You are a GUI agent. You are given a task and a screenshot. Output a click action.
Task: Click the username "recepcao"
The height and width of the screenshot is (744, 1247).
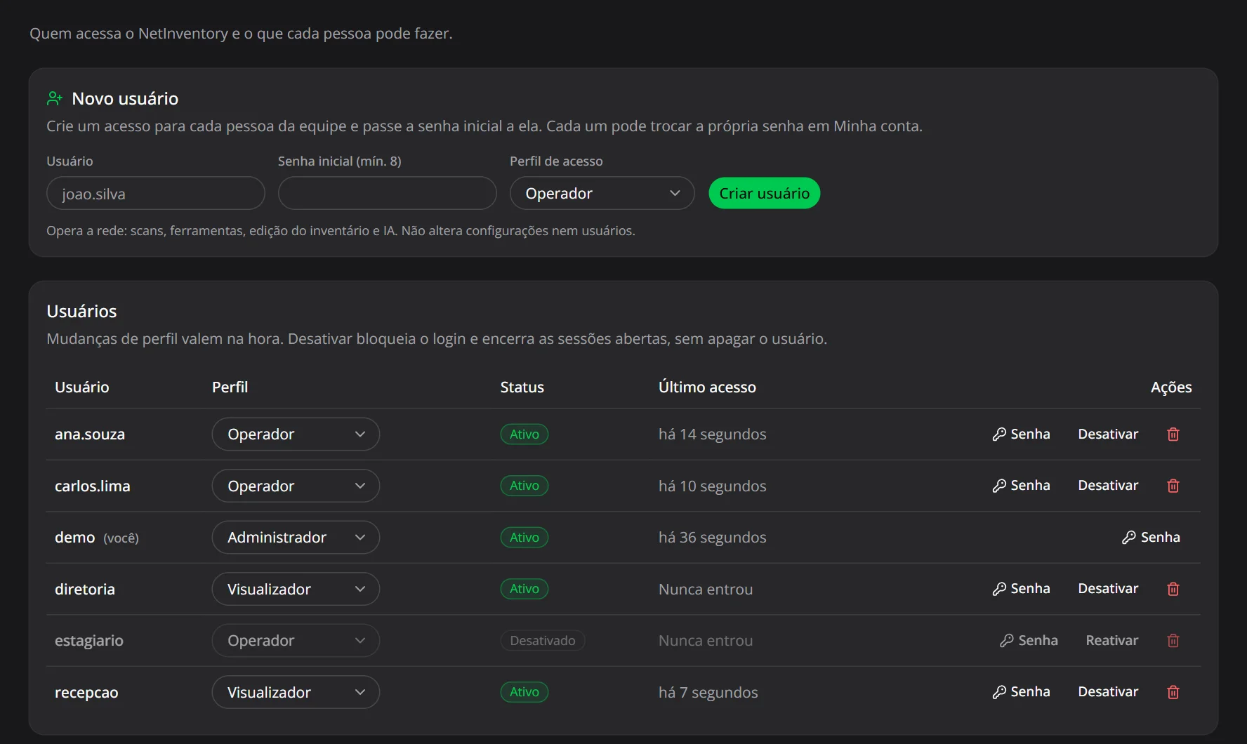86,693
